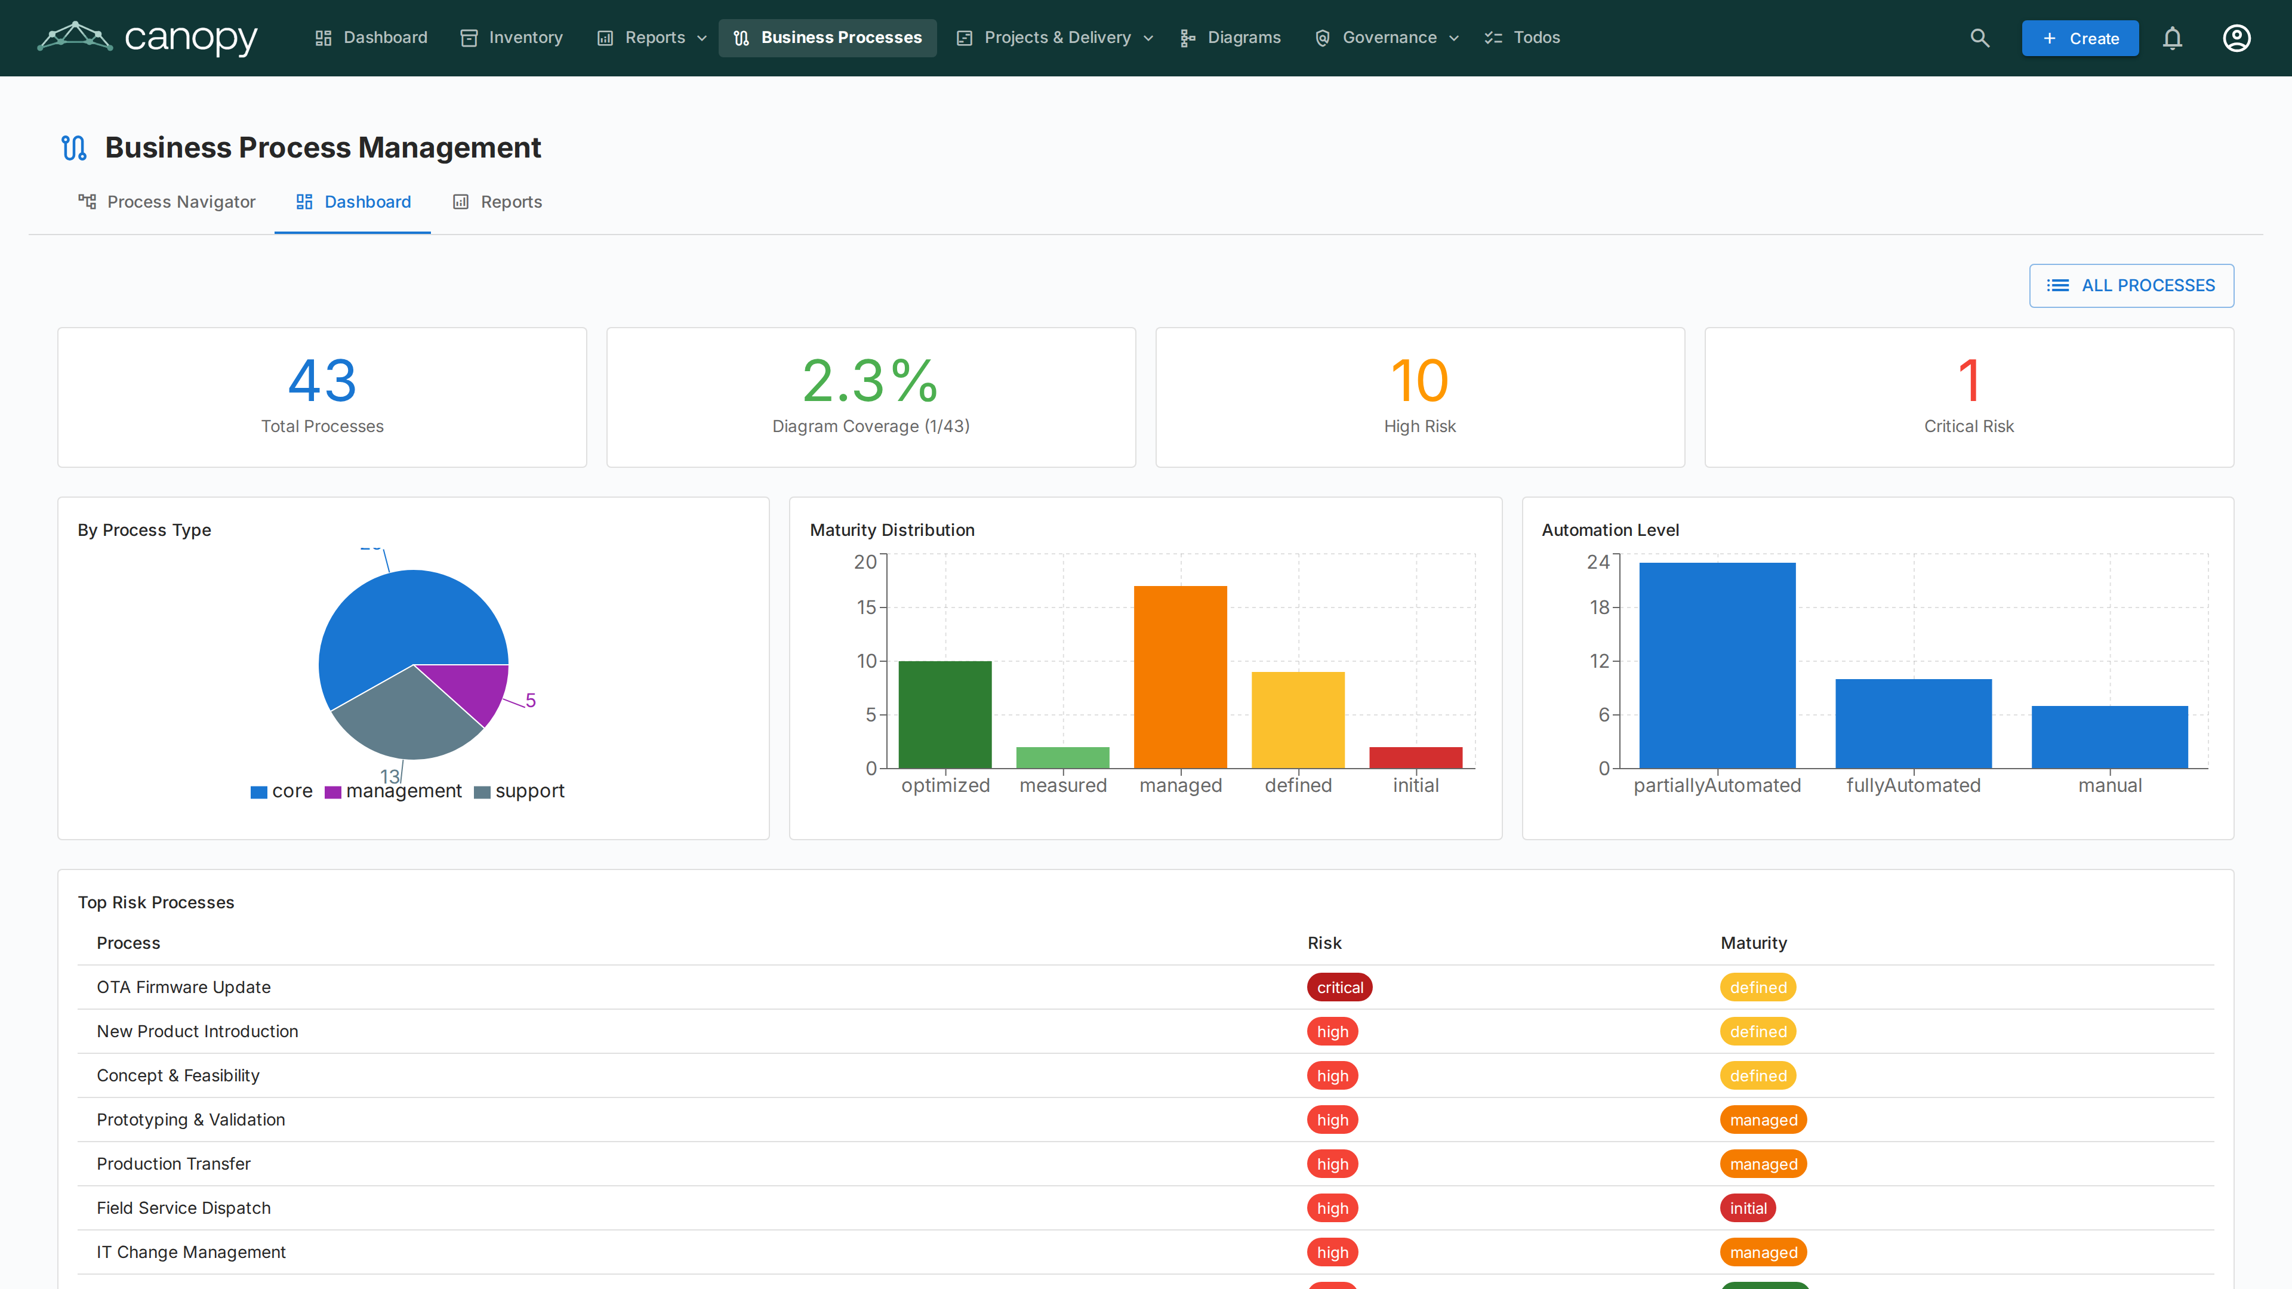Screen dimensions: 2292x1289
Task: Click the initial maturity badge
Action: (1748, 1207)
